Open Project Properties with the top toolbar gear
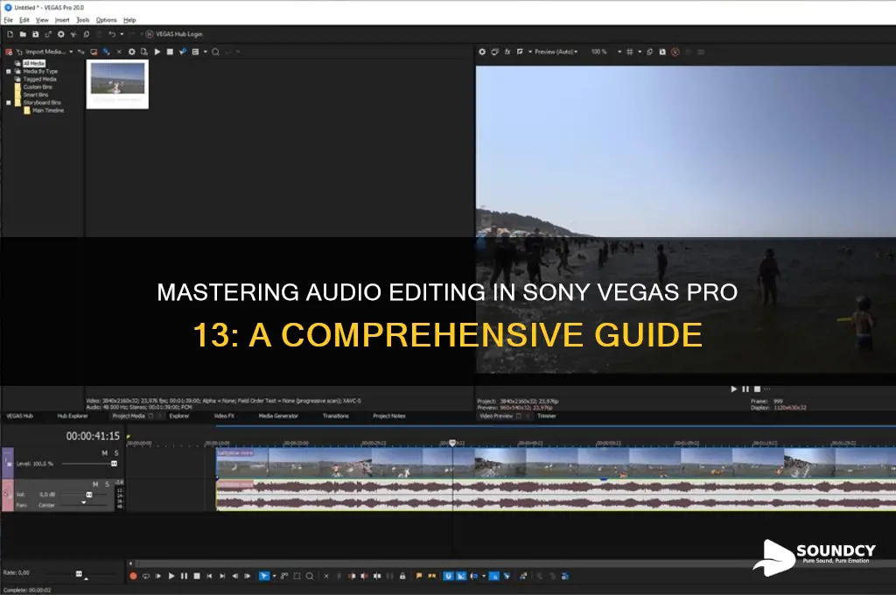 coord(60,34)
